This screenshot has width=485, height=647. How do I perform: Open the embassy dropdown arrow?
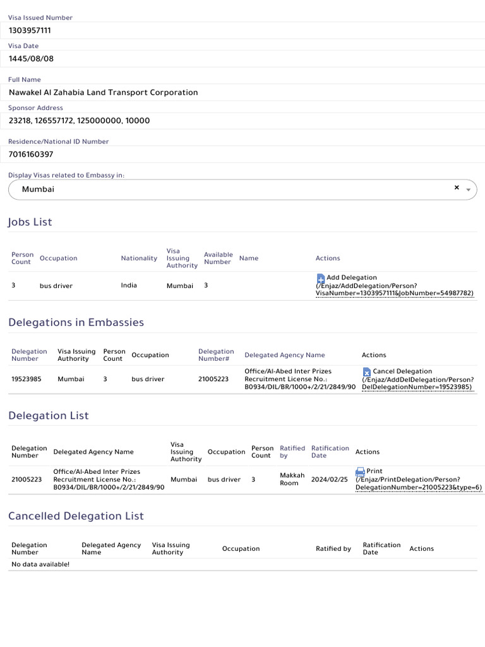468,190
